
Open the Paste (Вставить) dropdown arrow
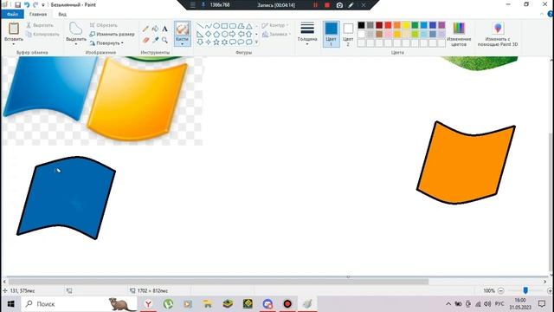pyautogui.click(x=14, y=44)
